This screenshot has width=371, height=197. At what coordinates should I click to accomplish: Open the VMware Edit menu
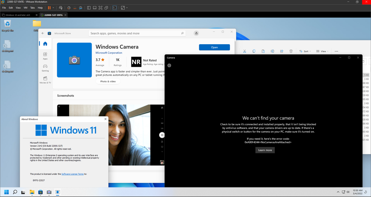pos(11,8)
